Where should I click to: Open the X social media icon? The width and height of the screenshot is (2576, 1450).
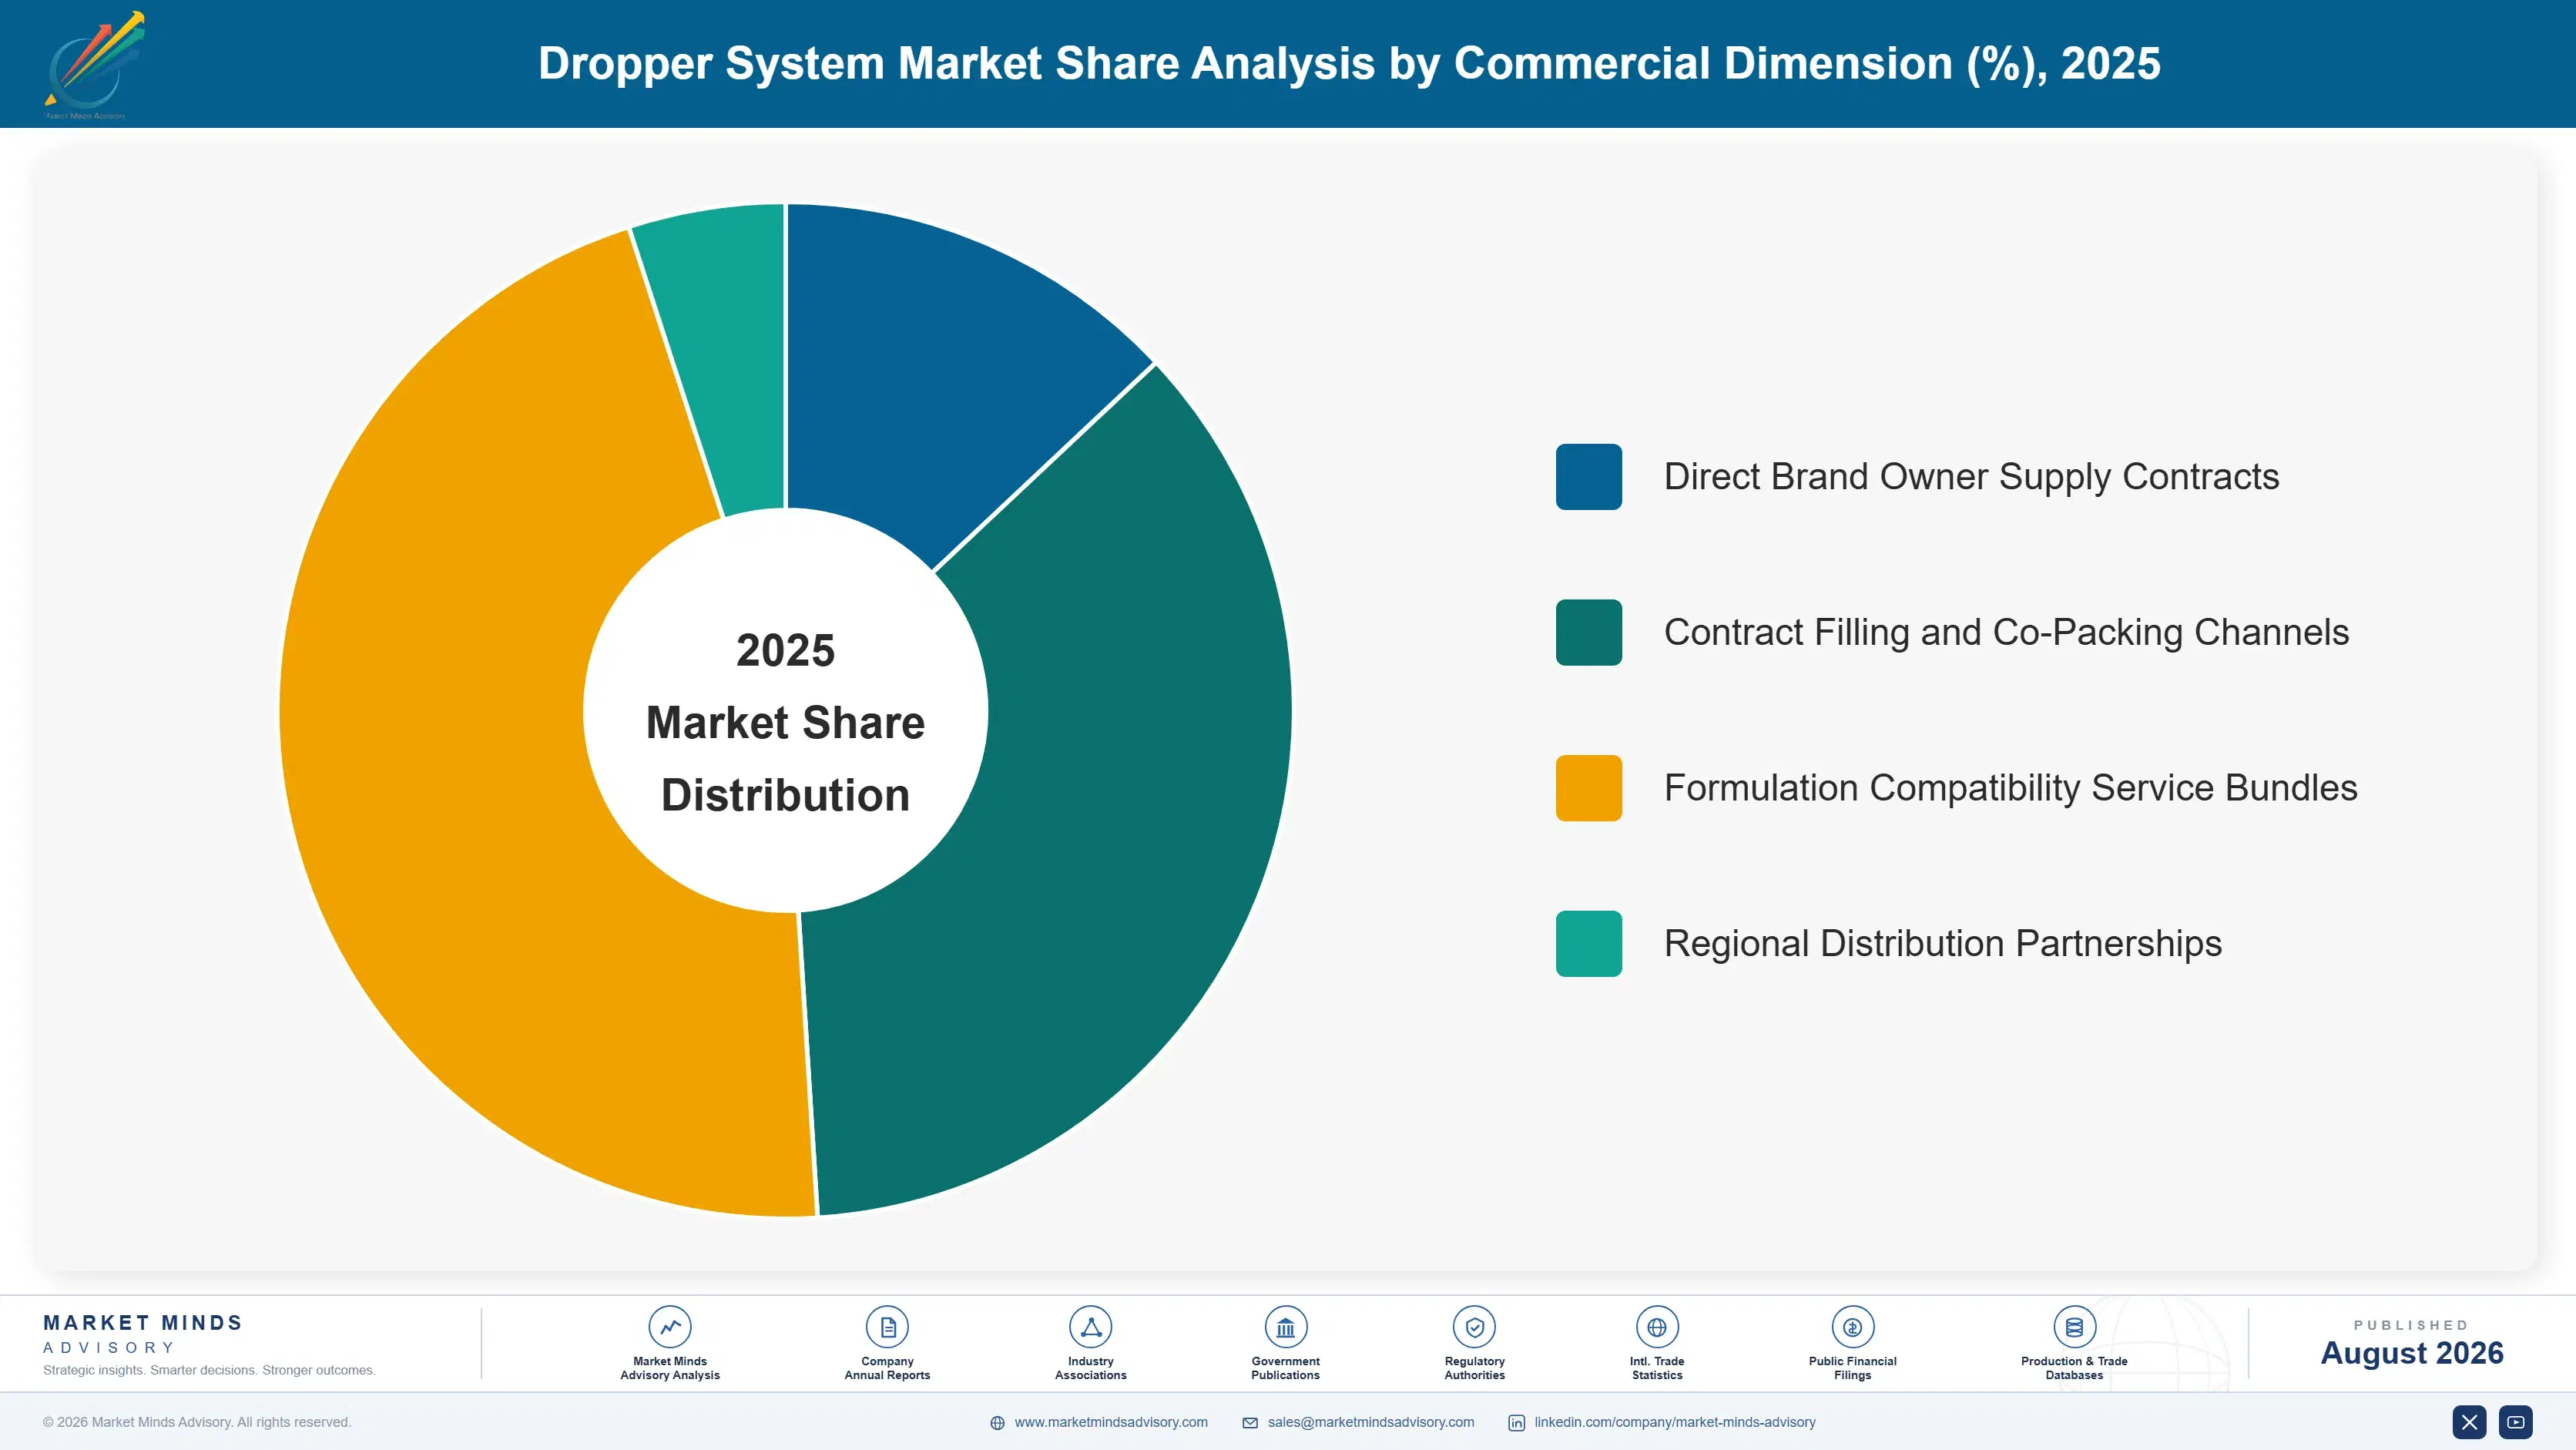2469,1422
